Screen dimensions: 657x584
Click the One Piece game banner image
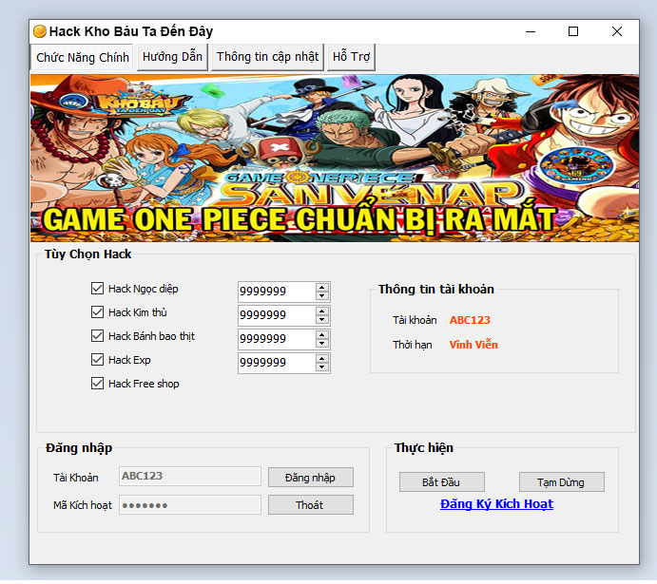pos(335,159)
